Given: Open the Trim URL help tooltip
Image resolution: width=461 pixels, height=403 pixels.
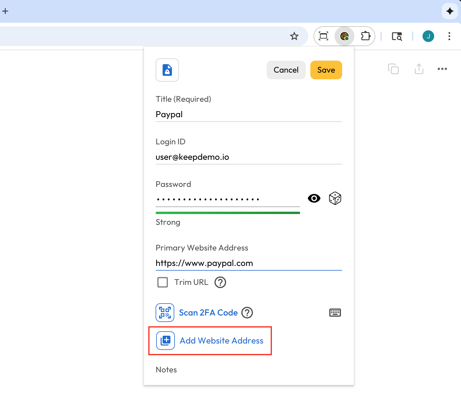Looking at the screenshot, I should 220,282.
